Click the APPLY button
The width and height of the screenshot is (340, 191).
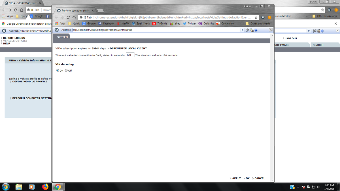tap(236, 178)
